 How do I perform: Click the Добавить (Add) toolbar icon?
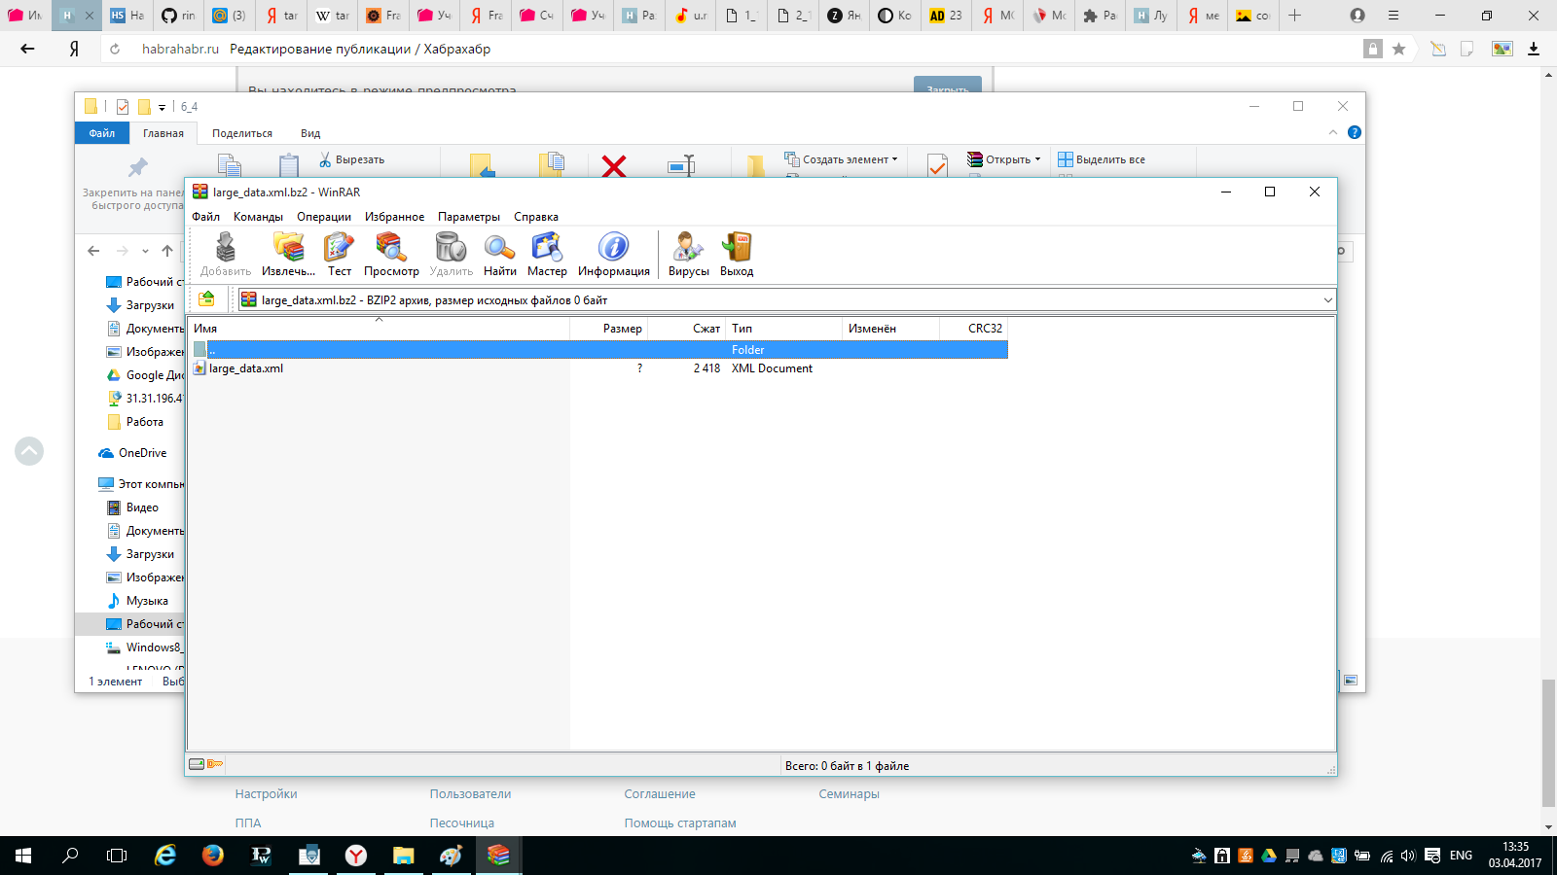[226, 255]
